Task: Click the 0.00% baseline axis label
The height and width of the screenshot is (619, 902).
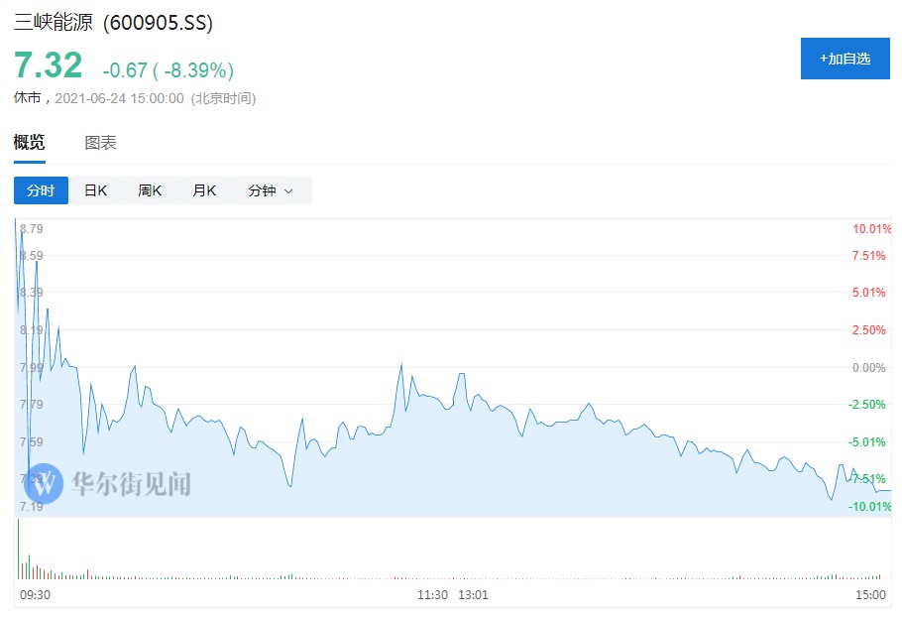Action: click(868, 367)
